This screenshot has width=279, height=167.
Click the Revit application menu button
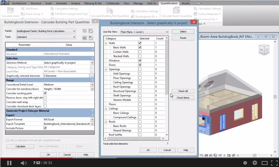pyautogui.click(x=4, y=2)
